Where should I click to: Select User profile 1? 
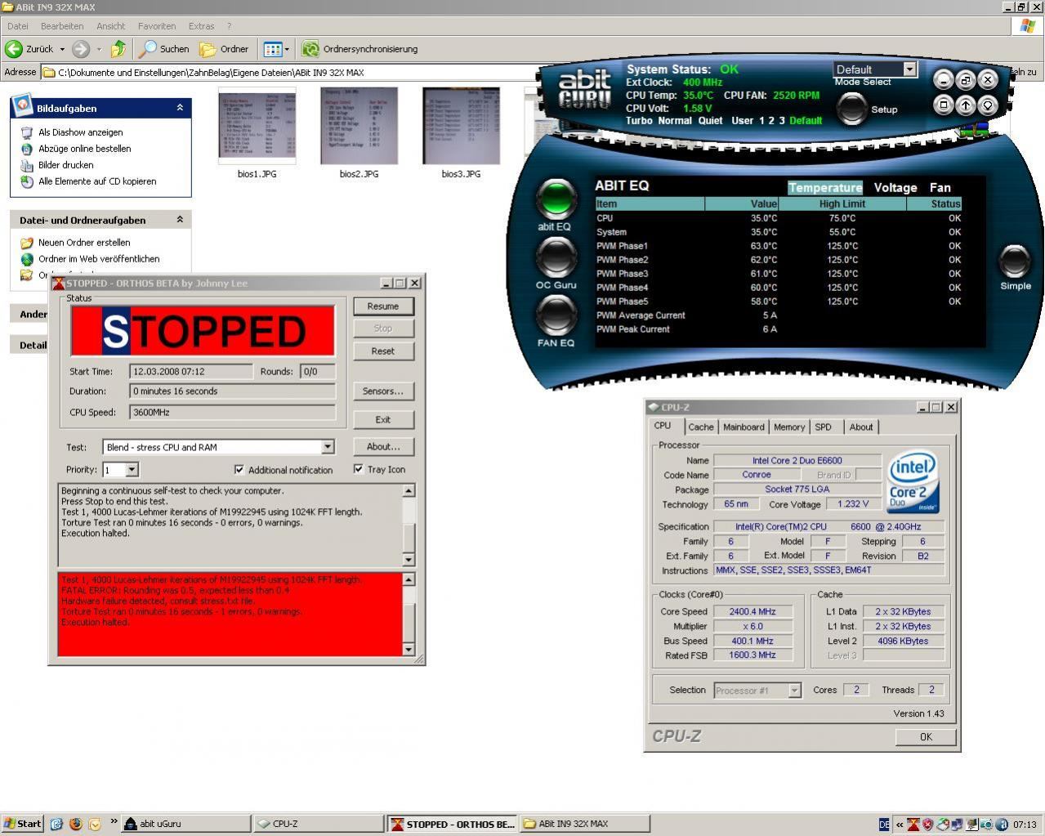click(761, 121)
